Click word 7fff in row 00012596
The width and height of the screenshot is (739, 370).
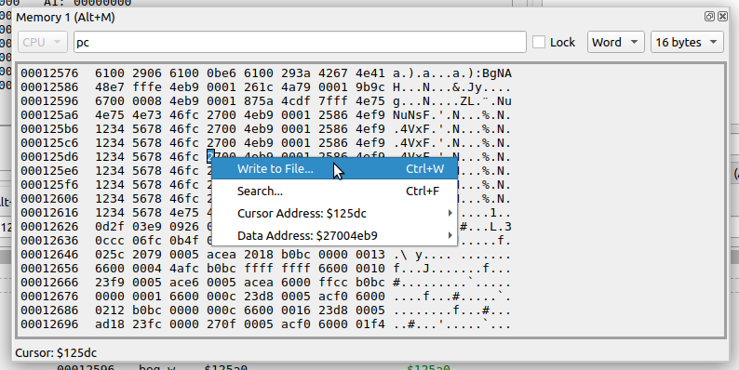click(x=333, y=101)
